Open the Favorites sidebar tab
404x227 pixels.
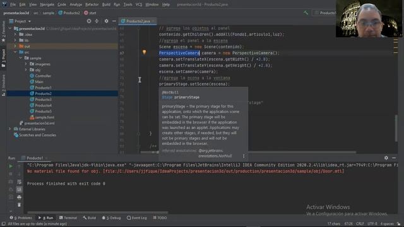tap(3, 32)
